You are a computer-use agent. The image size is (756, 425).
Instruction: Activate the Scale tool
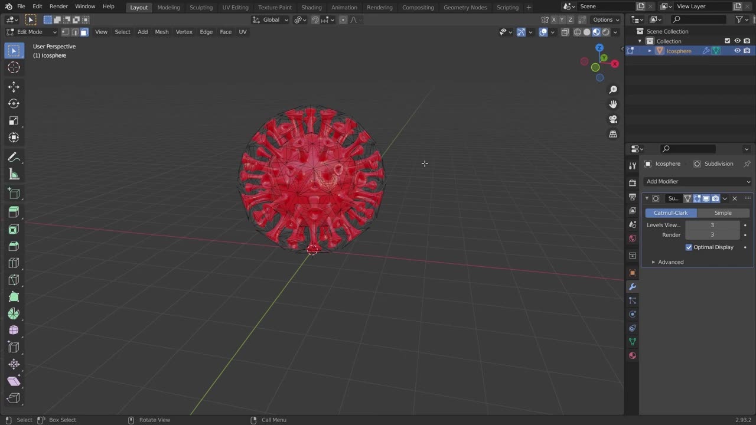(x=14, y=120)
